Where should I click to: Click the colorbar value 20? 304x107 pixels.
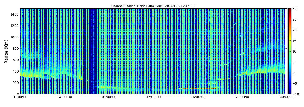pos(295,30)
